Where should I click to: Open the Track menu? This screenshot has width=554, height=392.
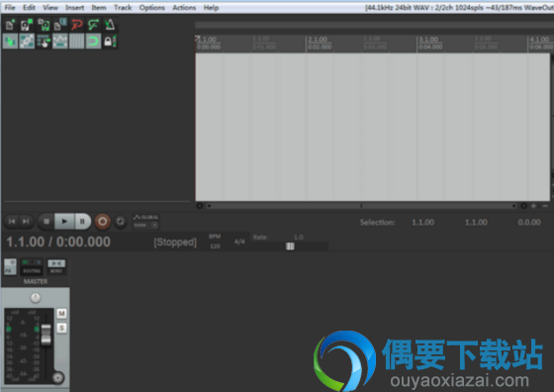click(x=123, y=7)
